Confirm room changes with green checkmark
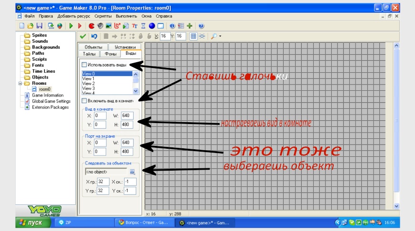Screen dimensions: 415x231 click(x=83, y=36)
